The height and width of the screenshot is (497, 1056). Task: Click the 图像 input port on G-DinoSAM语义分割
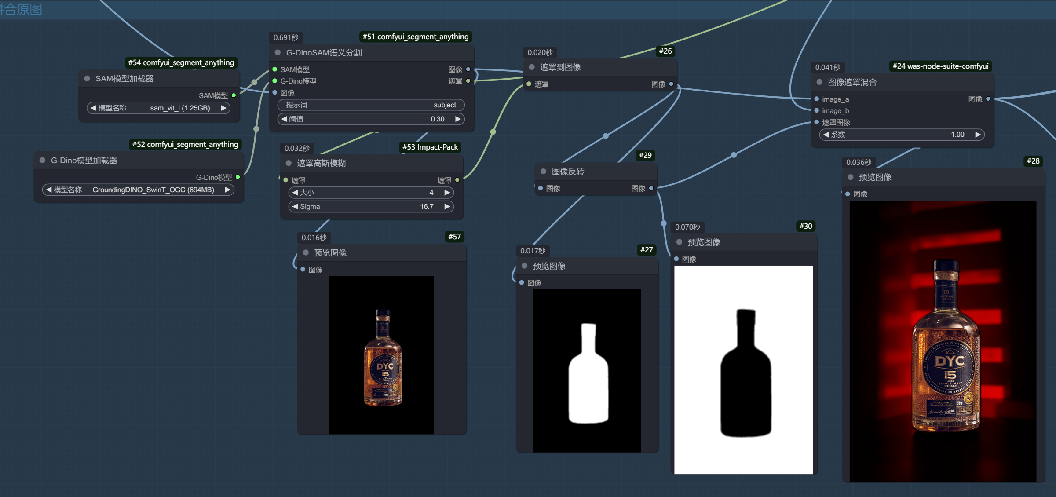(x=275, y=93)
